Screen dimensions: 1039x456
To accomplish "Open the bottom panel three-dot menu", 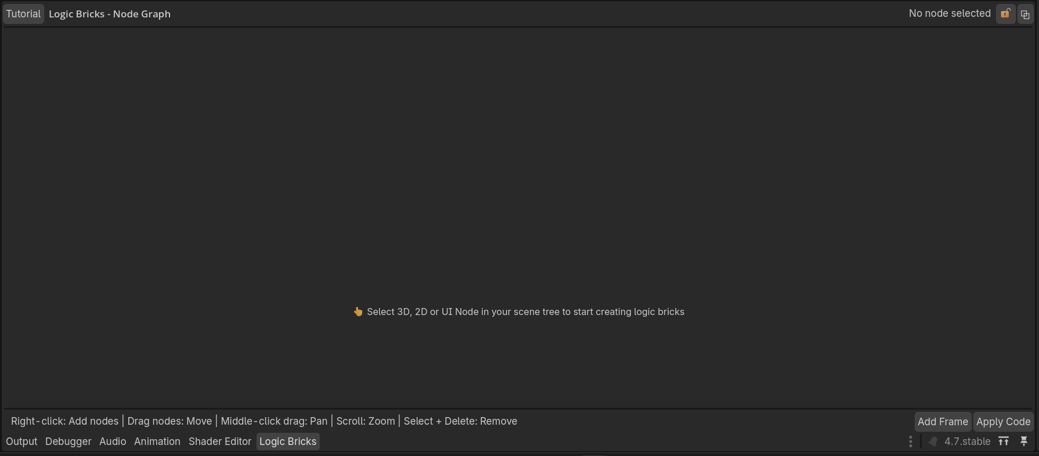I will coord(910,441).
